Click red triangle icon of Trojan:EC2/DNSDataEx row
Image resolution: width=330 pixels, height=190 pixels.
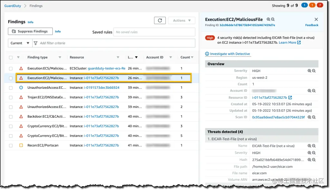[x=21, y=97]
